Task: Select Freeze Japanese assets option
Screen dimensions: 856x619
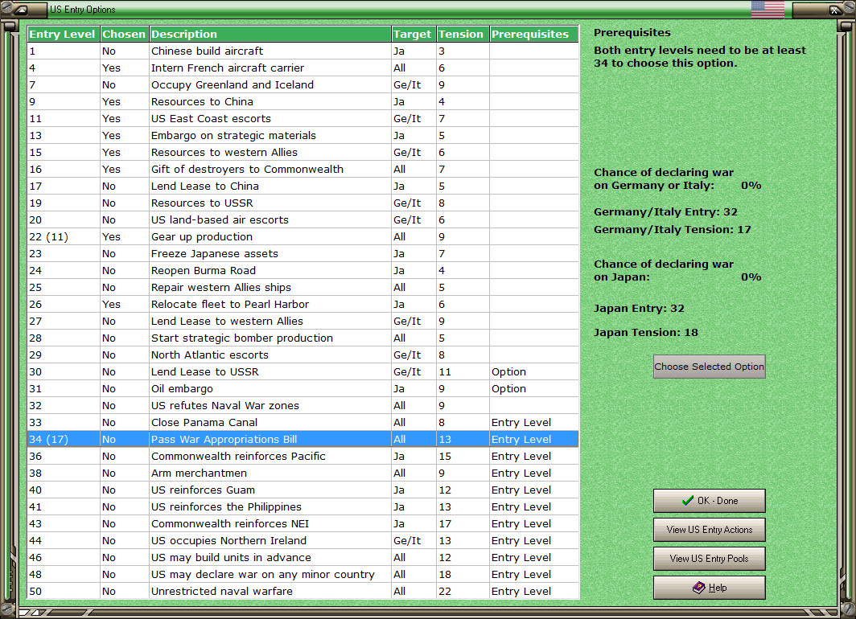Action: [x=303, y=253]
